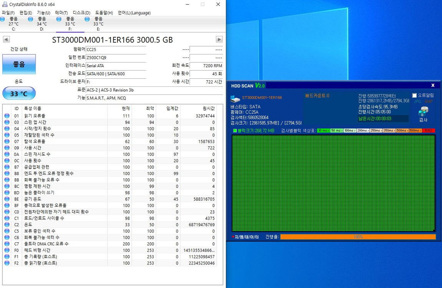Screen dimensions: 442x288
Task: Click the 33 °C temperature button
Action: tap(19, 94)
